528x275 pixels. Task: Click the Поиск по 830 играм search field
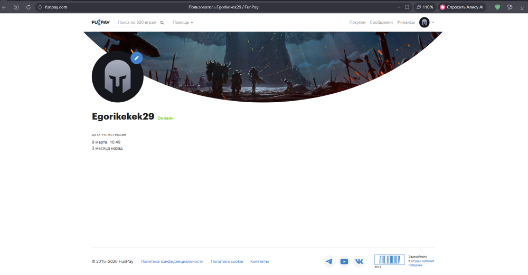pyautogui.click(x=137, y=22)
